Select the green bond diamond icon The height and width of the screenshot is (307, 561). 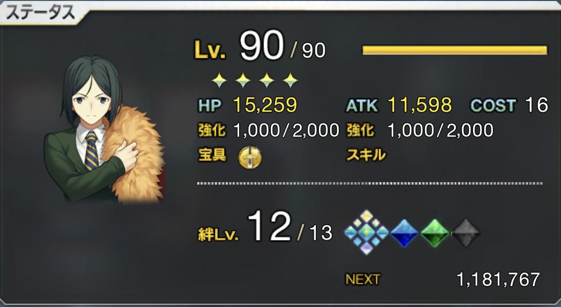(435, 233)
